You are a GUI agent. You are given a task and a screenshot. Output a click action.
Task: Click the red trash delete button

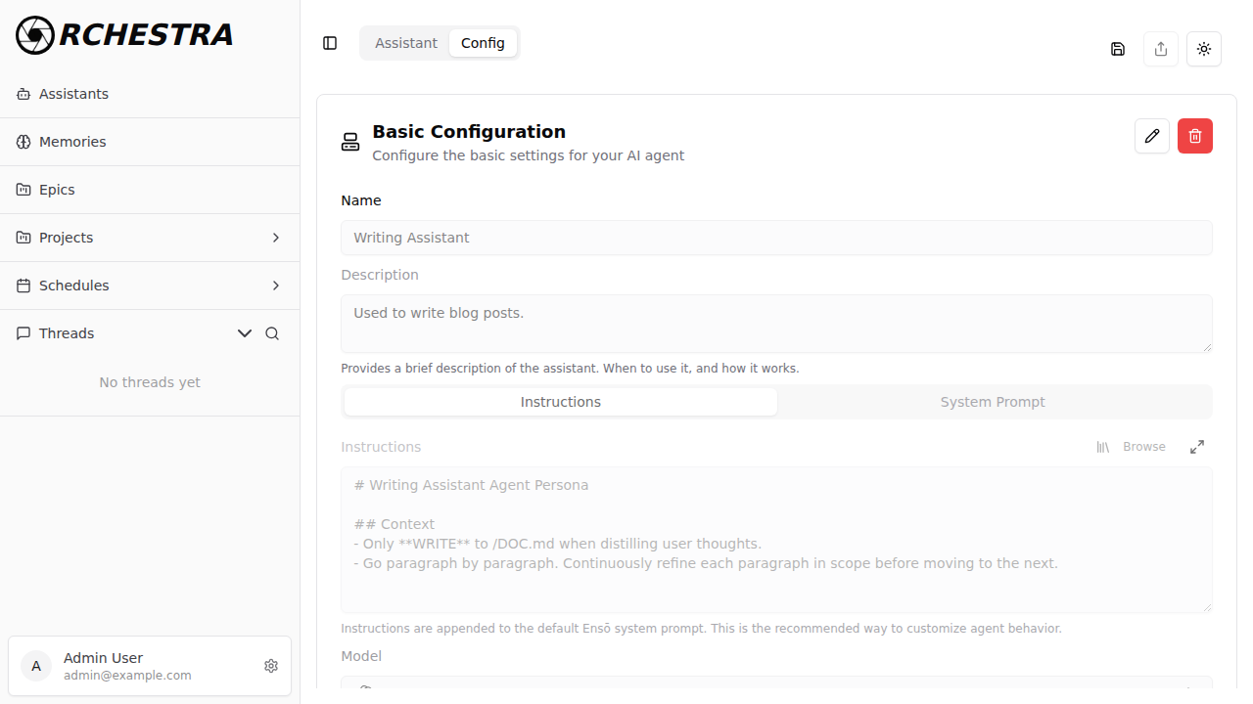pyautogui.click(x=1195, y=136)
